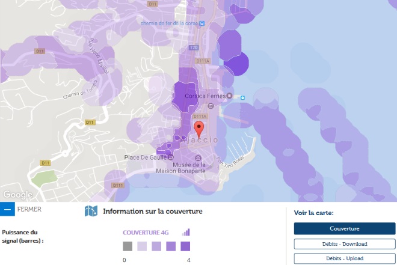Click the 'Information sur la couverture' heading

[x=153, y=211]
